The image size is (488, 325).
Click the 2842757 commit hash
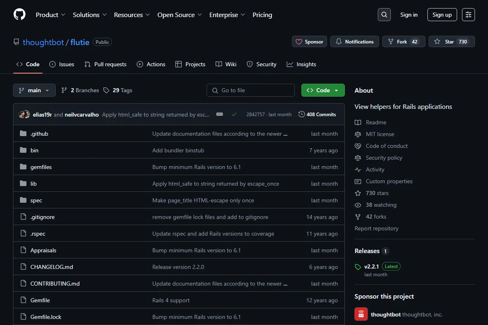click(255, 115)
